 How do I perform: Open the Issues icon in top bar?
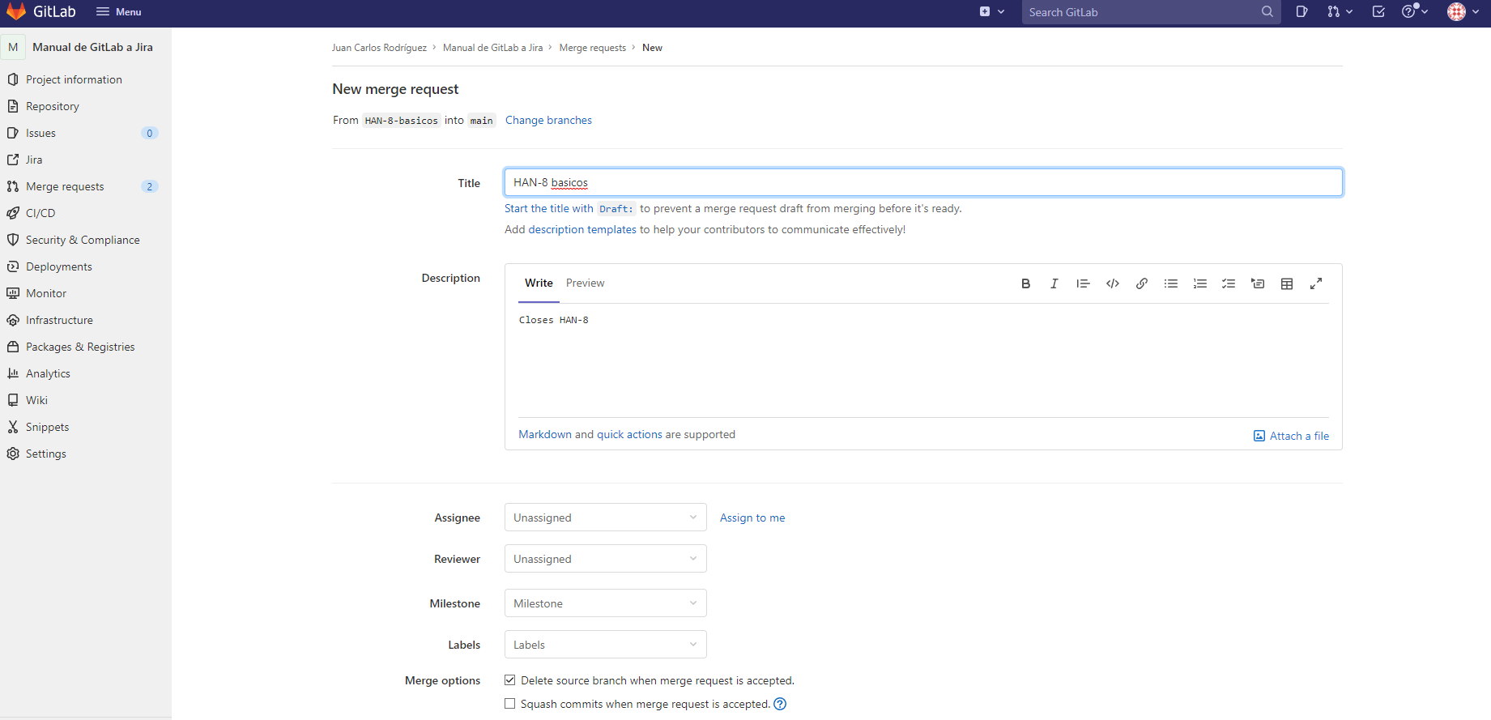pyautogui.click(x=1301, y=12)
